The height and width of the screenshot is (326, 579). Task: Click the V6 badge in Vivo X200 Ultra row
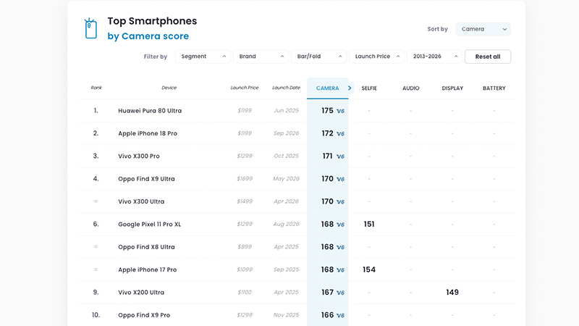(x=340, y=293)
